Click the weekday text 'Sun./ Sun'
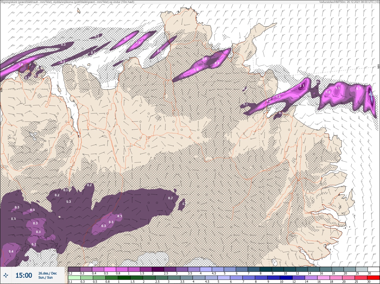Viewport: 380px width, 284px height. [x=45, y=277]
